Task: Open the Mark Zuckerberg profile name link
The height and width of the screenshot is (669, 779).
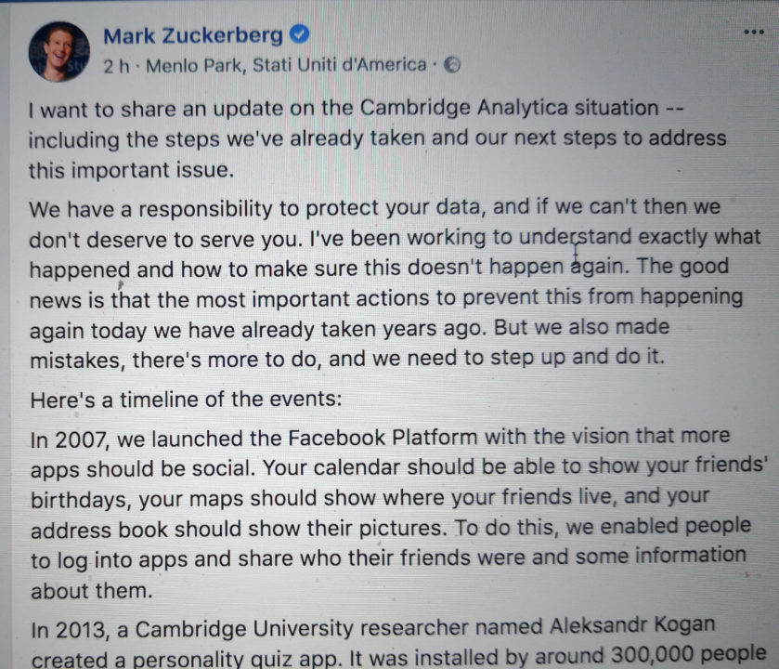Action: click(x=193, y=36)
